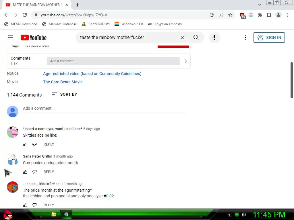
Task: Run search with magnifying glass button
Action: coord(196,38)
